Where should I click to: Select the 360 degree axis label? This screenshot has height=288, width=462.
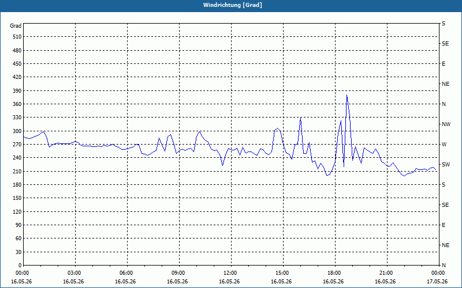(17, 104)
